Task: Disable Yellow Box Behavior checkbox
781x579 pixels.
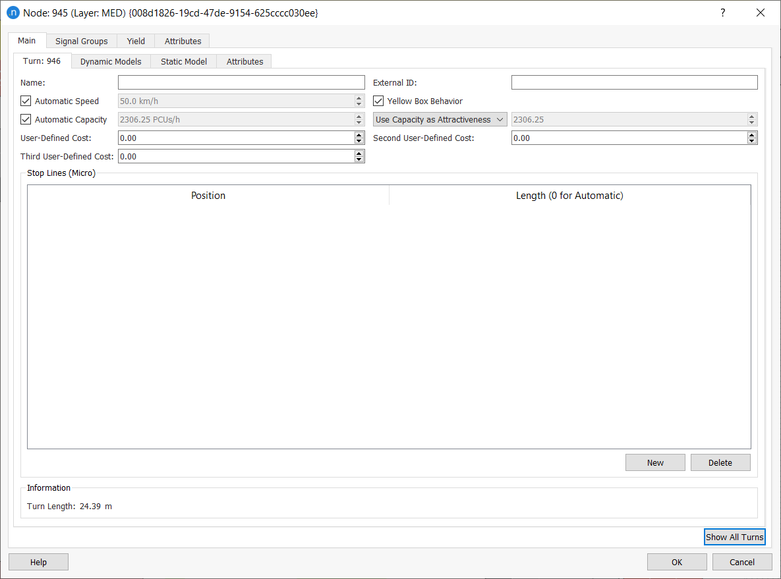Action: [x=378, y=101]
